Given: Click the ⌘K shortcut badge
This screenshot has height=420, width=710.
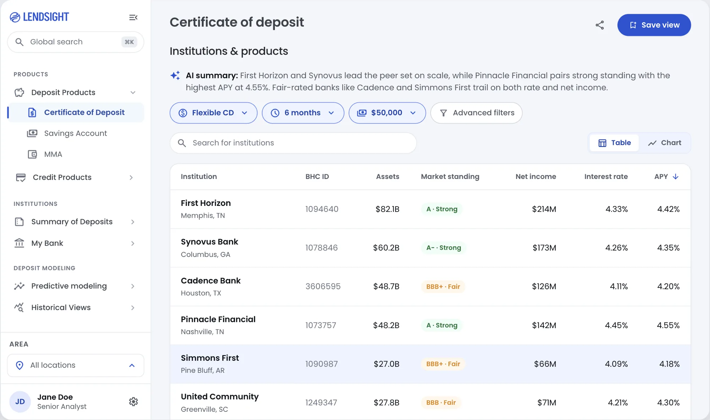Looking at the screenshot, I should [x=129, y=42].
